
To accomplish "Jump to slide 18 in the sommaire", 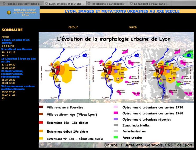I will pos(7,65).
